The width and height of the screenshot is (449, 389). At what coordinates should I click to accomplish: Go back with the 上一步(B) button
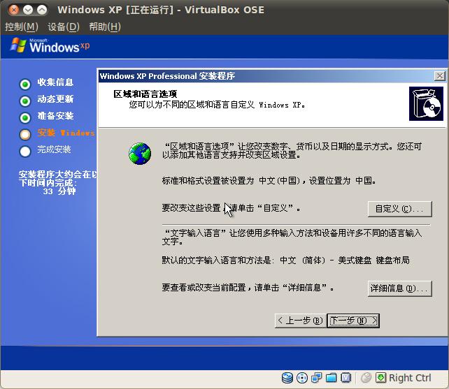coord(299,321)
